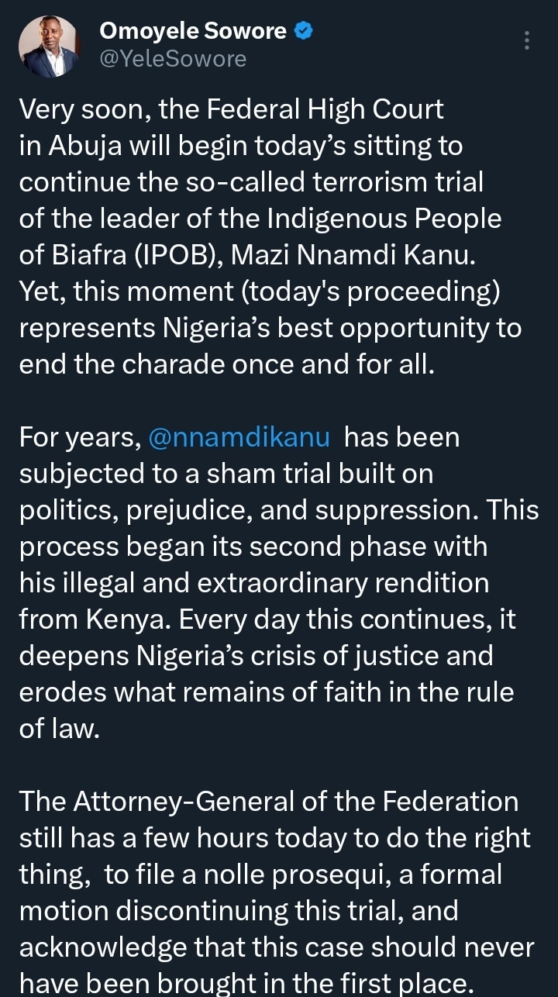This screenshot has width=558, height=997.
Task: Open the @YeleSowore handle
Action: coord(173,59)
